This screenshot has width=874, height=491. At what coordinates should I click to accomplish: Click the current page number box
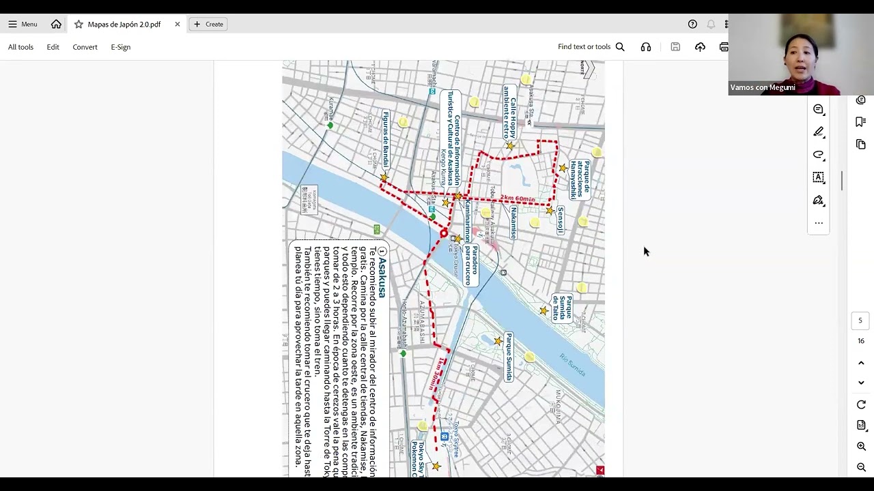(x=860, y=321)
